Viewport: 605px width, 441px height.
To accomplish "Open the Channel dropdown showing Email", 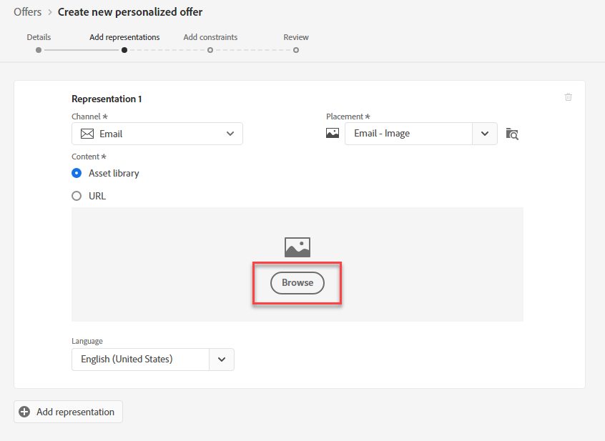I will [x=157, y=134].
